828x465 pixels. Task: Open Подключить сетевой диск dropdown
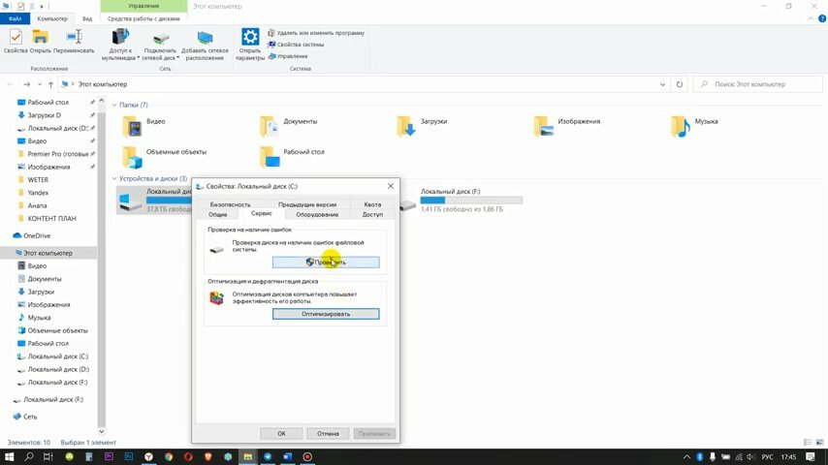click(161, 45)
